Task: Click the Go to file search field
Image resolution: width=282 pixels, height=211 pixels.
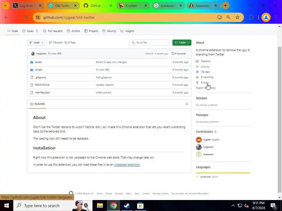Action: click(150, 43)
